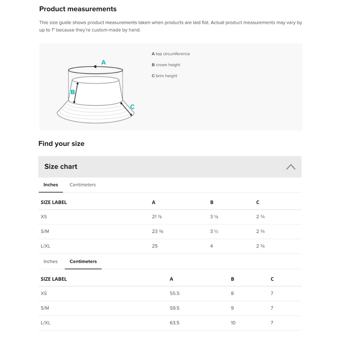
Task: Click the underlined Centimeters tab above the second table
Action: point(83,261)
